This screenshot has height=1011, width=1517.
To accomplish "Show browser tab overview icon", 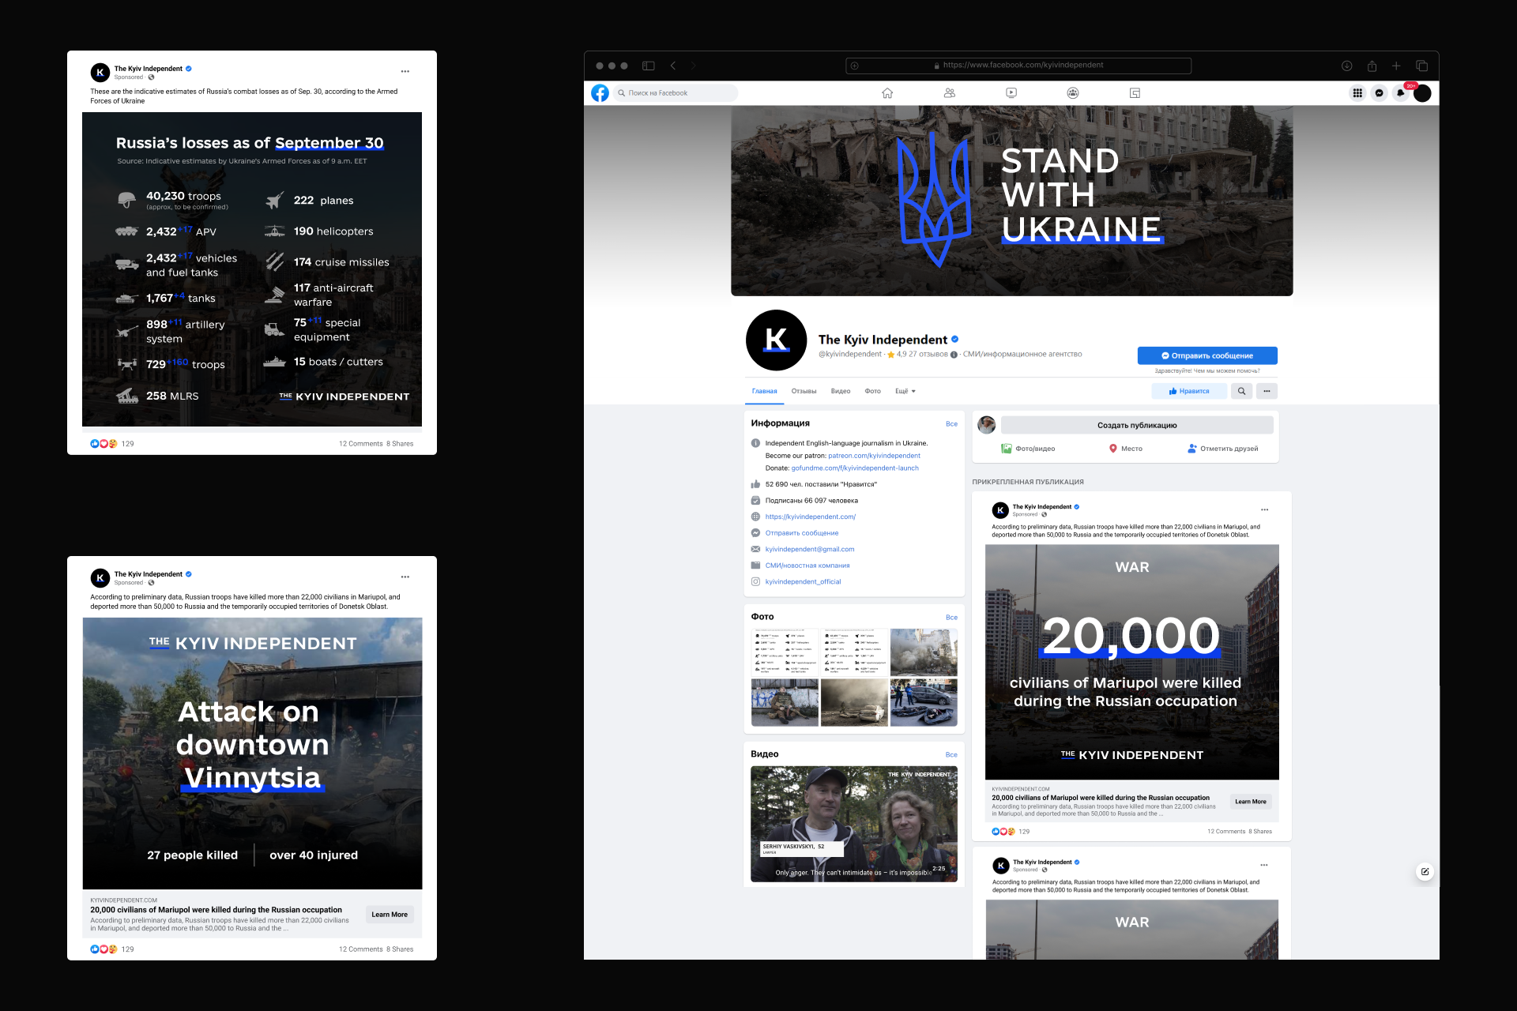I will point(1421,66).
